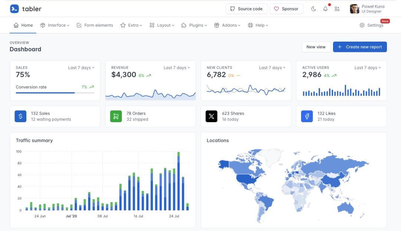The image size is (401, 231).
Task: Expand Active Users 'Last 7 days' dropdown
Action: tap(368, 68)
